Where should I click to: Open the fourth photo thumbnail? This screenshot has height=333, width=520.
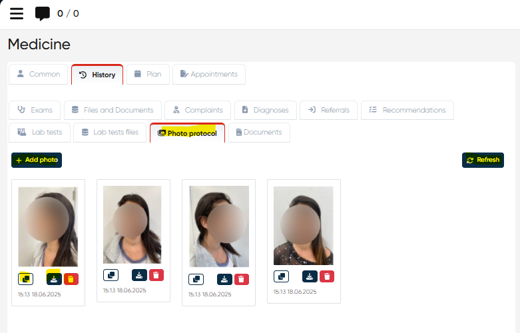tap(303, 226)
